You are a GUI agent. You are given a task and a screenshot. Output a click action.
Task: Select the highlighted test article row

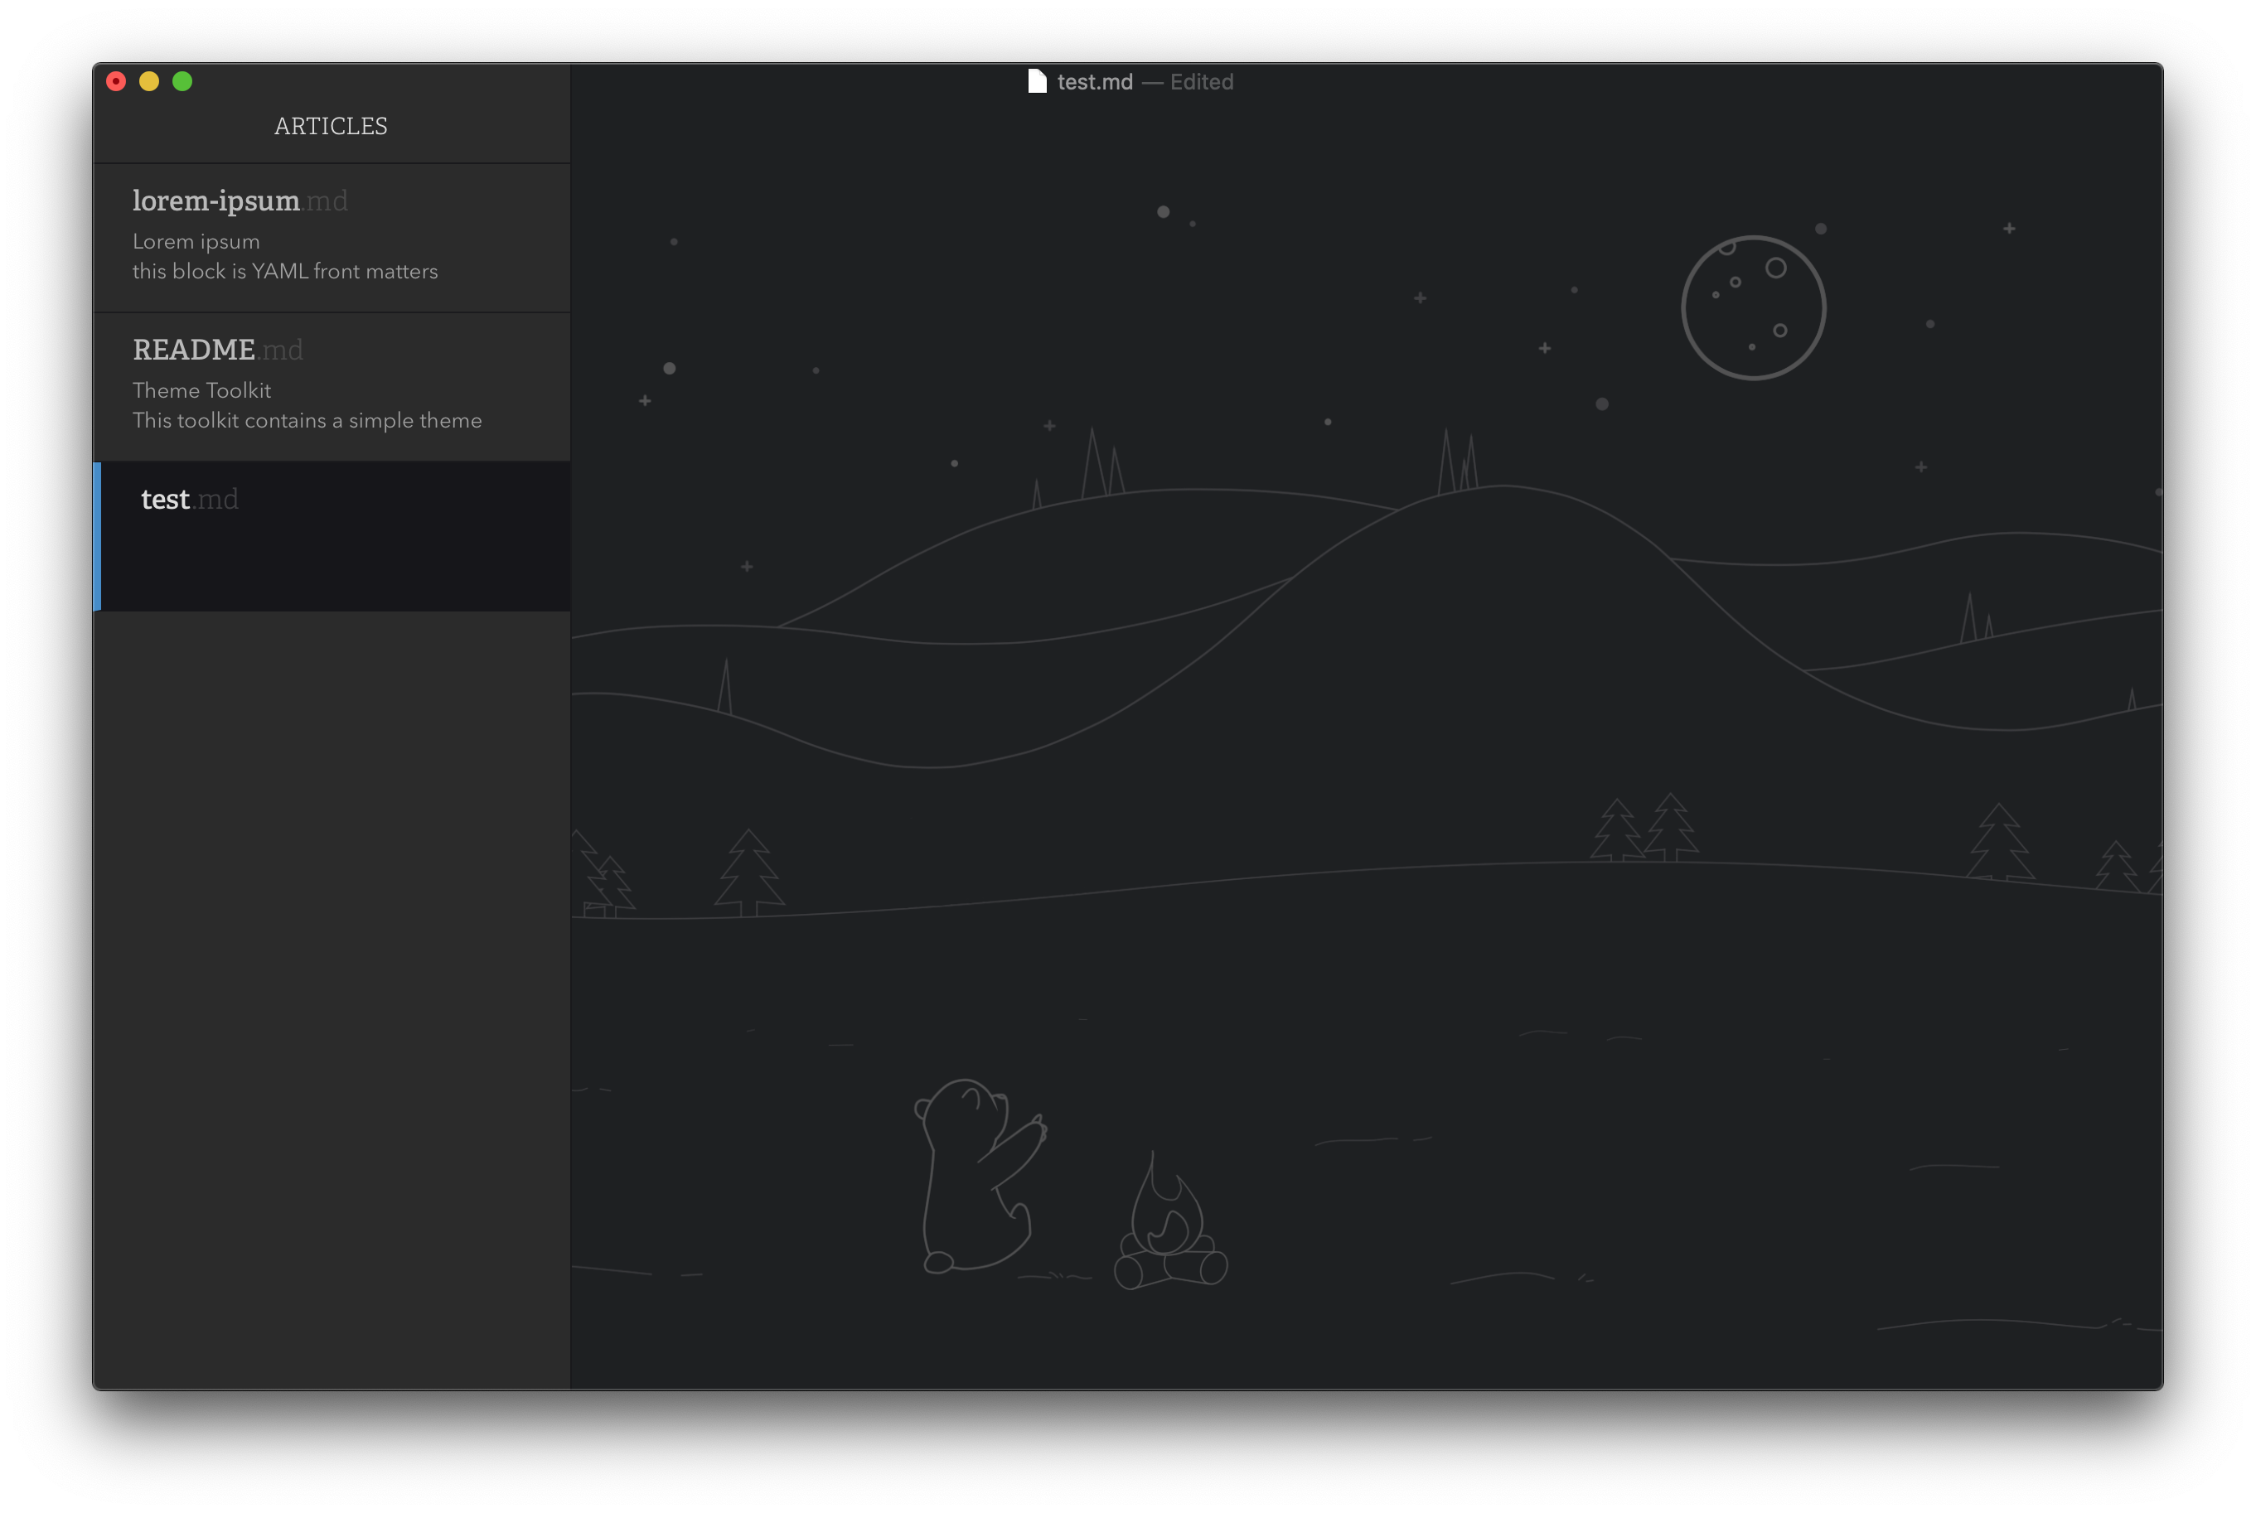pyautogui.click(x=333, y=536)
